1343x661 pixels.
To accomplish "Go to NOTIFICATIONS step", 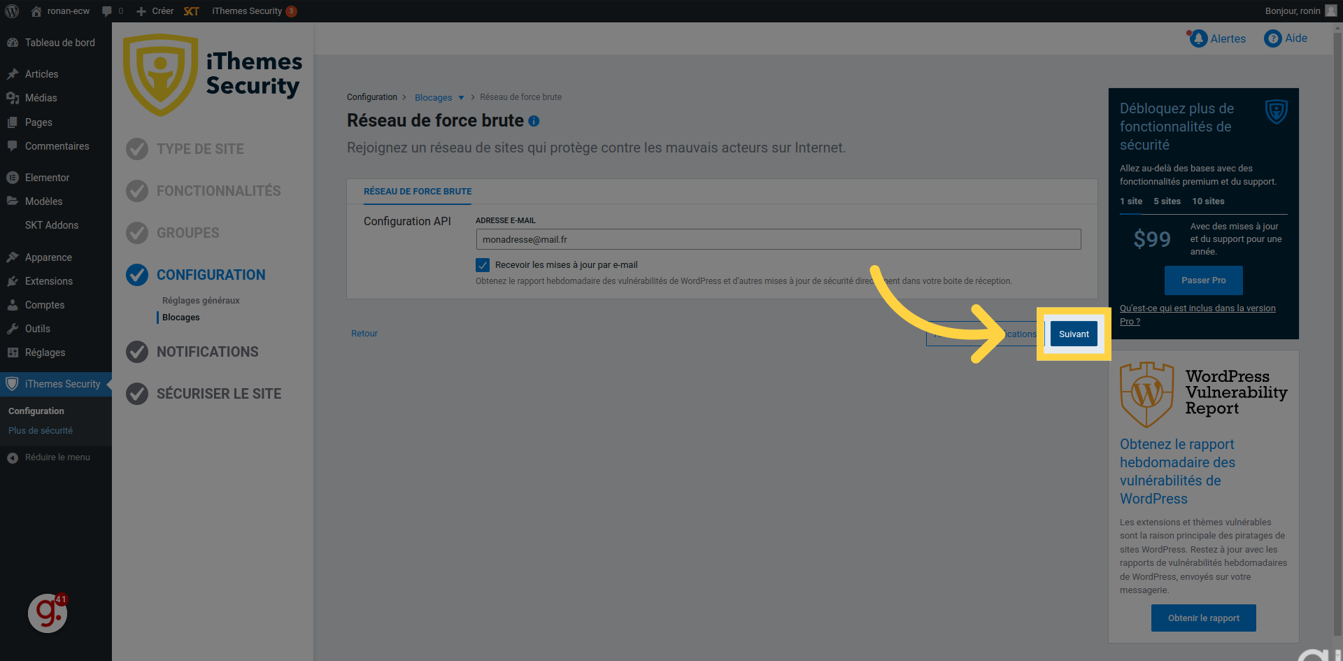I will [208, 352].
